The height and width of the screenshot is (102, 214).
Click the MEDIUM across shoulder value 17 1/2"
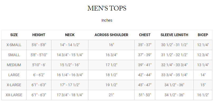(x=111, y=65)
